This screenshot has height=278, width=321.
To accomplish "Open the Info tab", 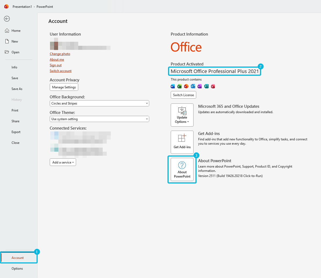I will click(x=14, y=67).
